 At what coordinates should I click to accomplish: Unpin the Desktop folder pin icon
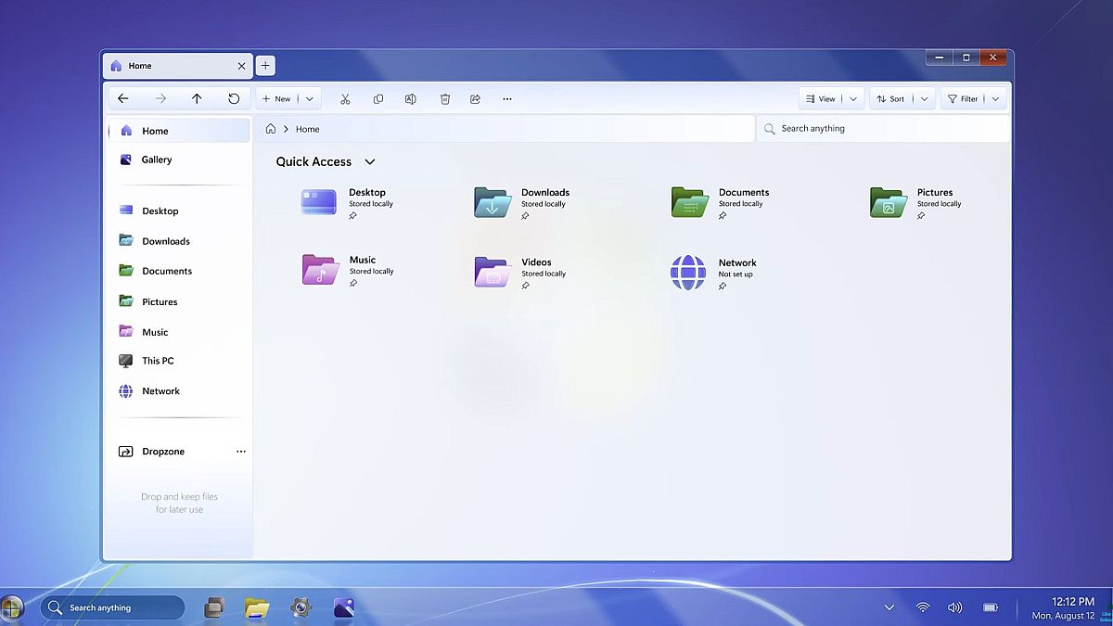[x=353, y=216]
